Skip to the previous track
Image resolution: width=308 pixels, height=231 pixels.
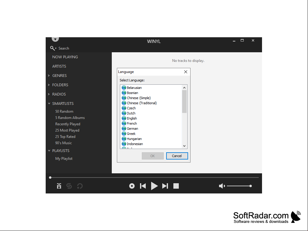point(143,186)
